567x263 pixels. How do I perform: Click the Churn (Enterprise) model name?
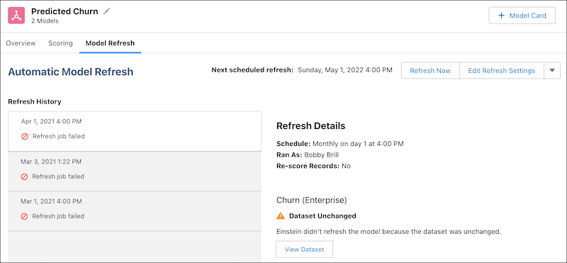pyautogui.click(x=311, y=200)
